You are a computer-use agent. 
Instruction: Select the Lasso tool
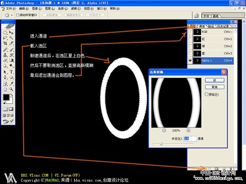5,38
